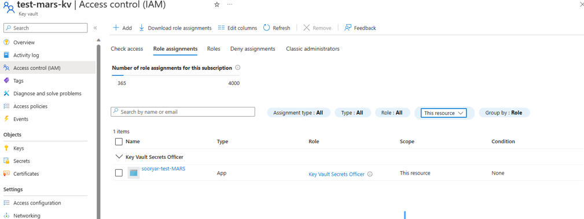
Task: Click the info icon next to the role assignments count
Action: pyautogui.click(x=238, y=68)
